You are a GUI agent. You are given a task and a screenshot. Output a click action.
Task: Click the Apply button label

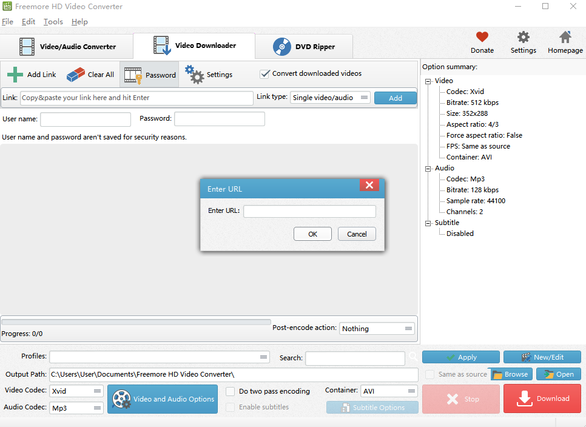click(467, 357)
